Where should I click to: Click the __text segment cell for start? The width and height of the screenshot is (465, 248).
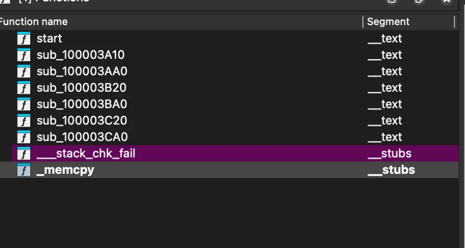pos(385,38)
